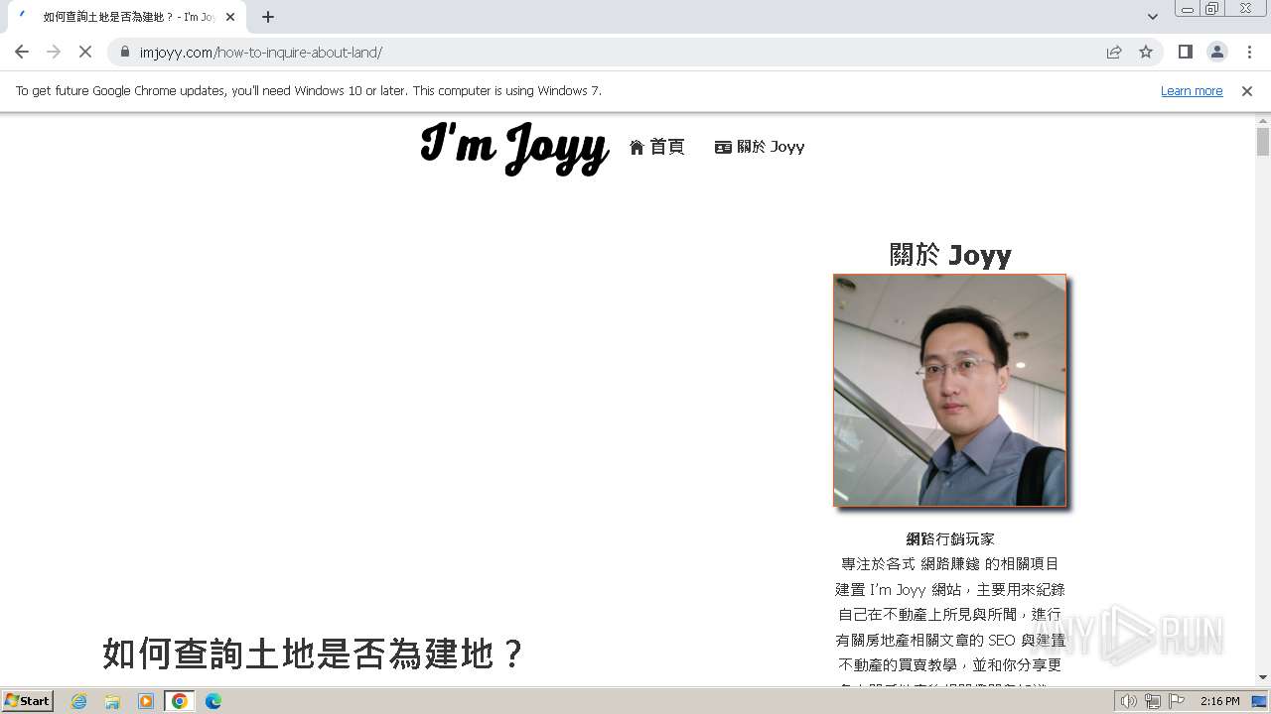Expand the tab search dropdown arrow

tap(1152, 17)
